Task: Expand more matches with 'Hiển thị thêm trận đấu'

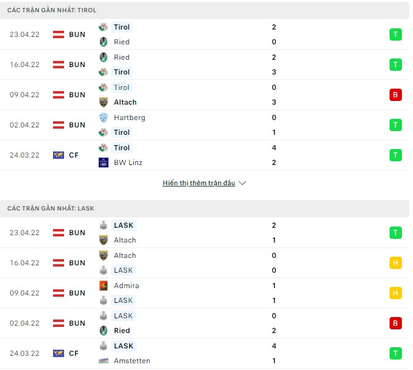Action: point(198,183)
